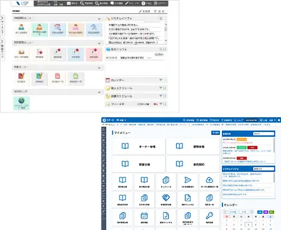This screenshot has width=281, height=230.
Task: Open the cloud upload icon tile
Action: click(x=209, y=182)
